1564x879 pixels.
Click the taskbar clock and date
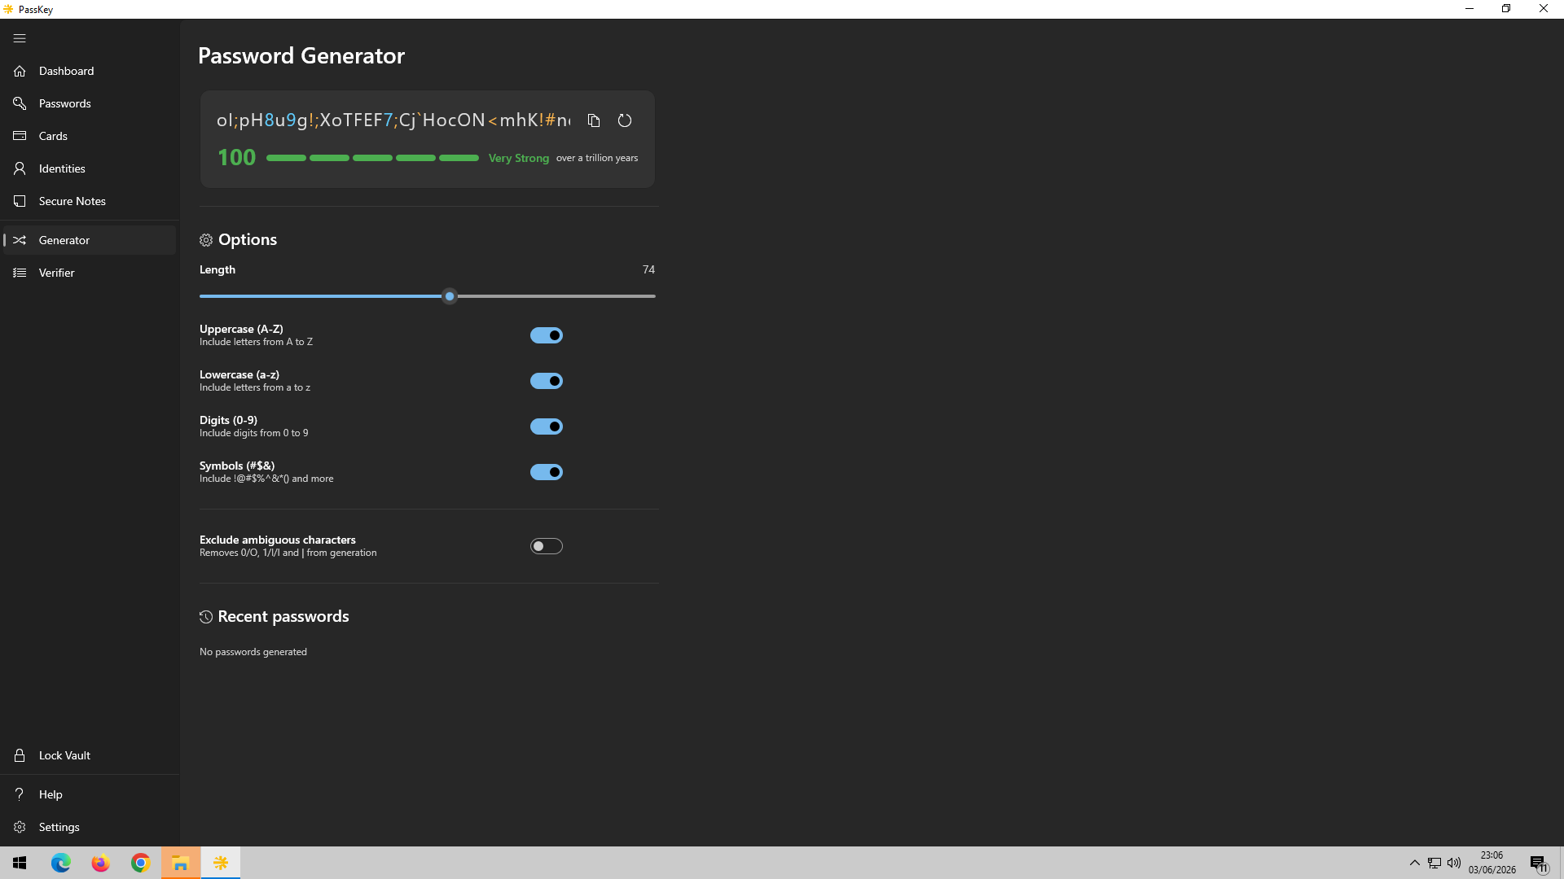1492,863
